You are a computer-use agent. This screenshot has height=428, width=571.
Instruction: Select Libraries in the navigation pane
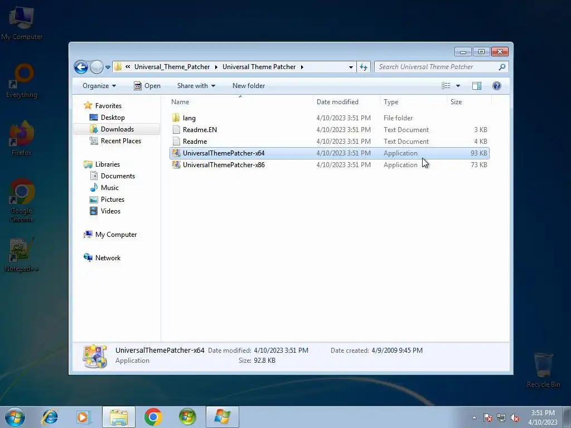pyautogui.click(x=108, y=164)
